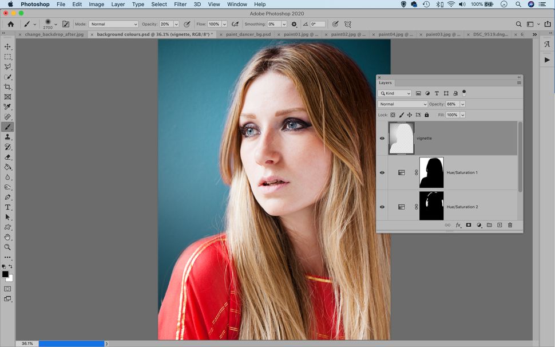Toggle visibility of Hue/Saturation 1 layer
This screenshot has height=347, width=555.
(x=382, y=172)
